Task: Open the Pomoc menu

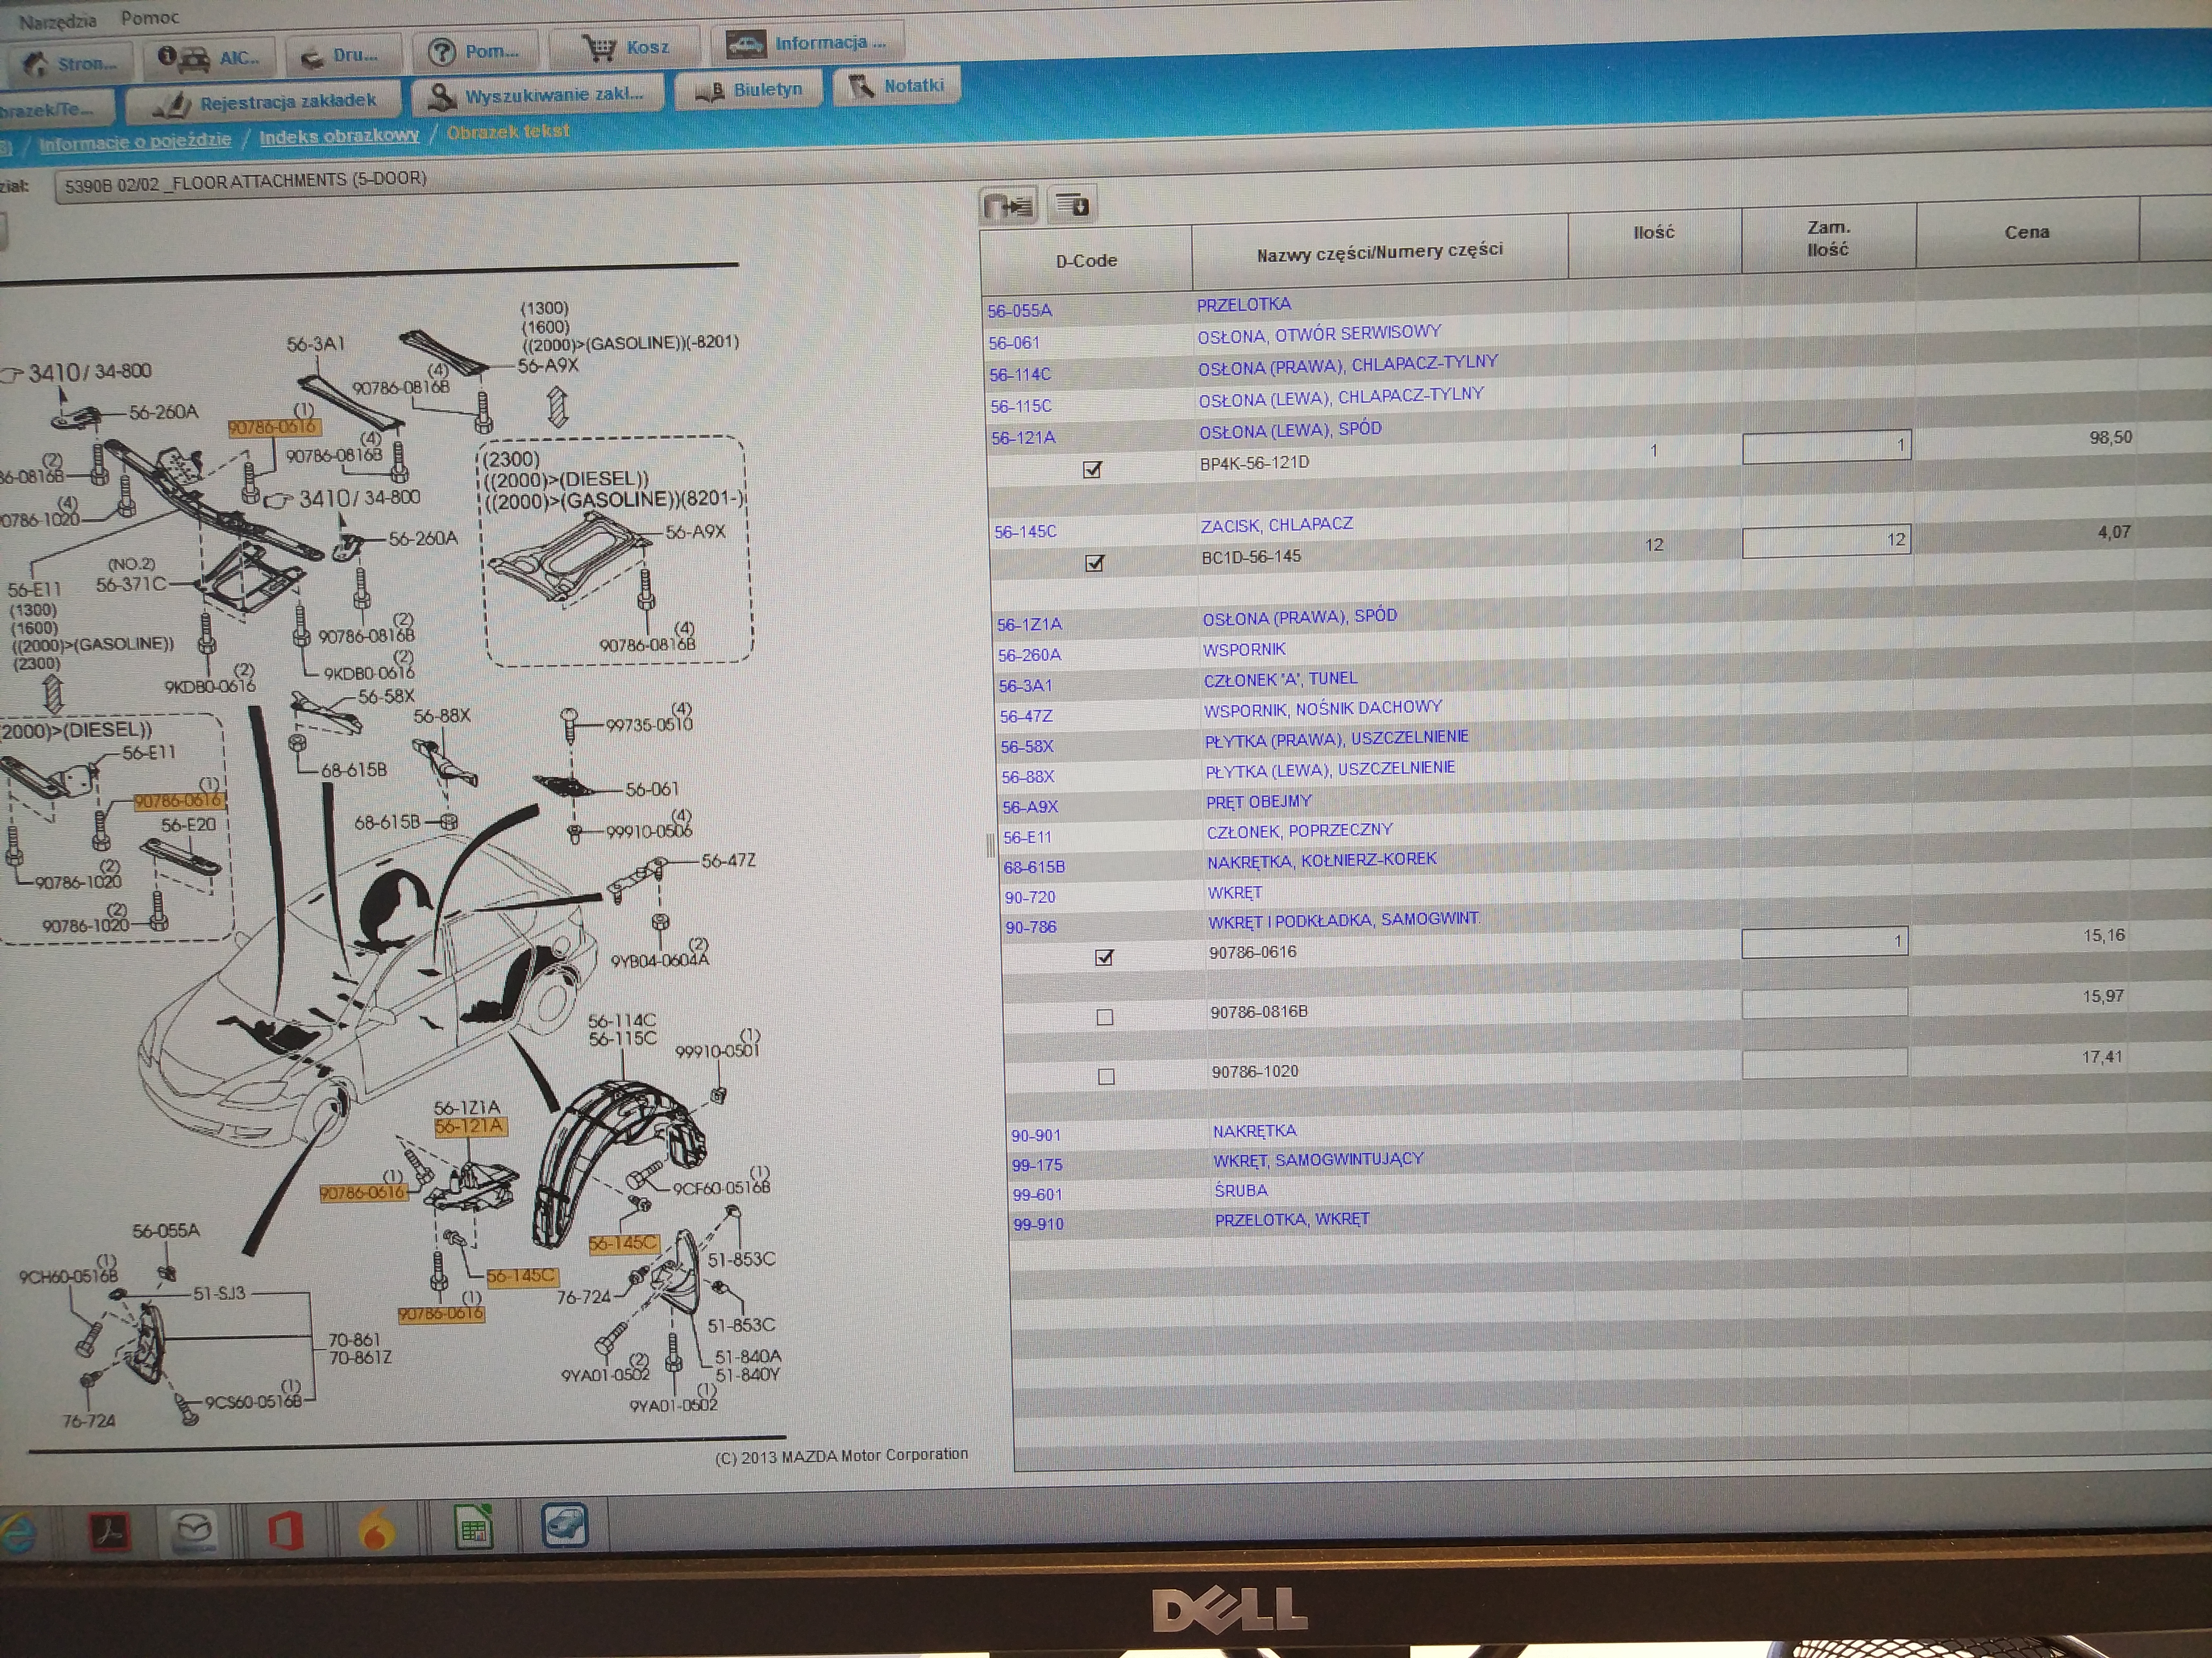Action: (x=150, y=18)
